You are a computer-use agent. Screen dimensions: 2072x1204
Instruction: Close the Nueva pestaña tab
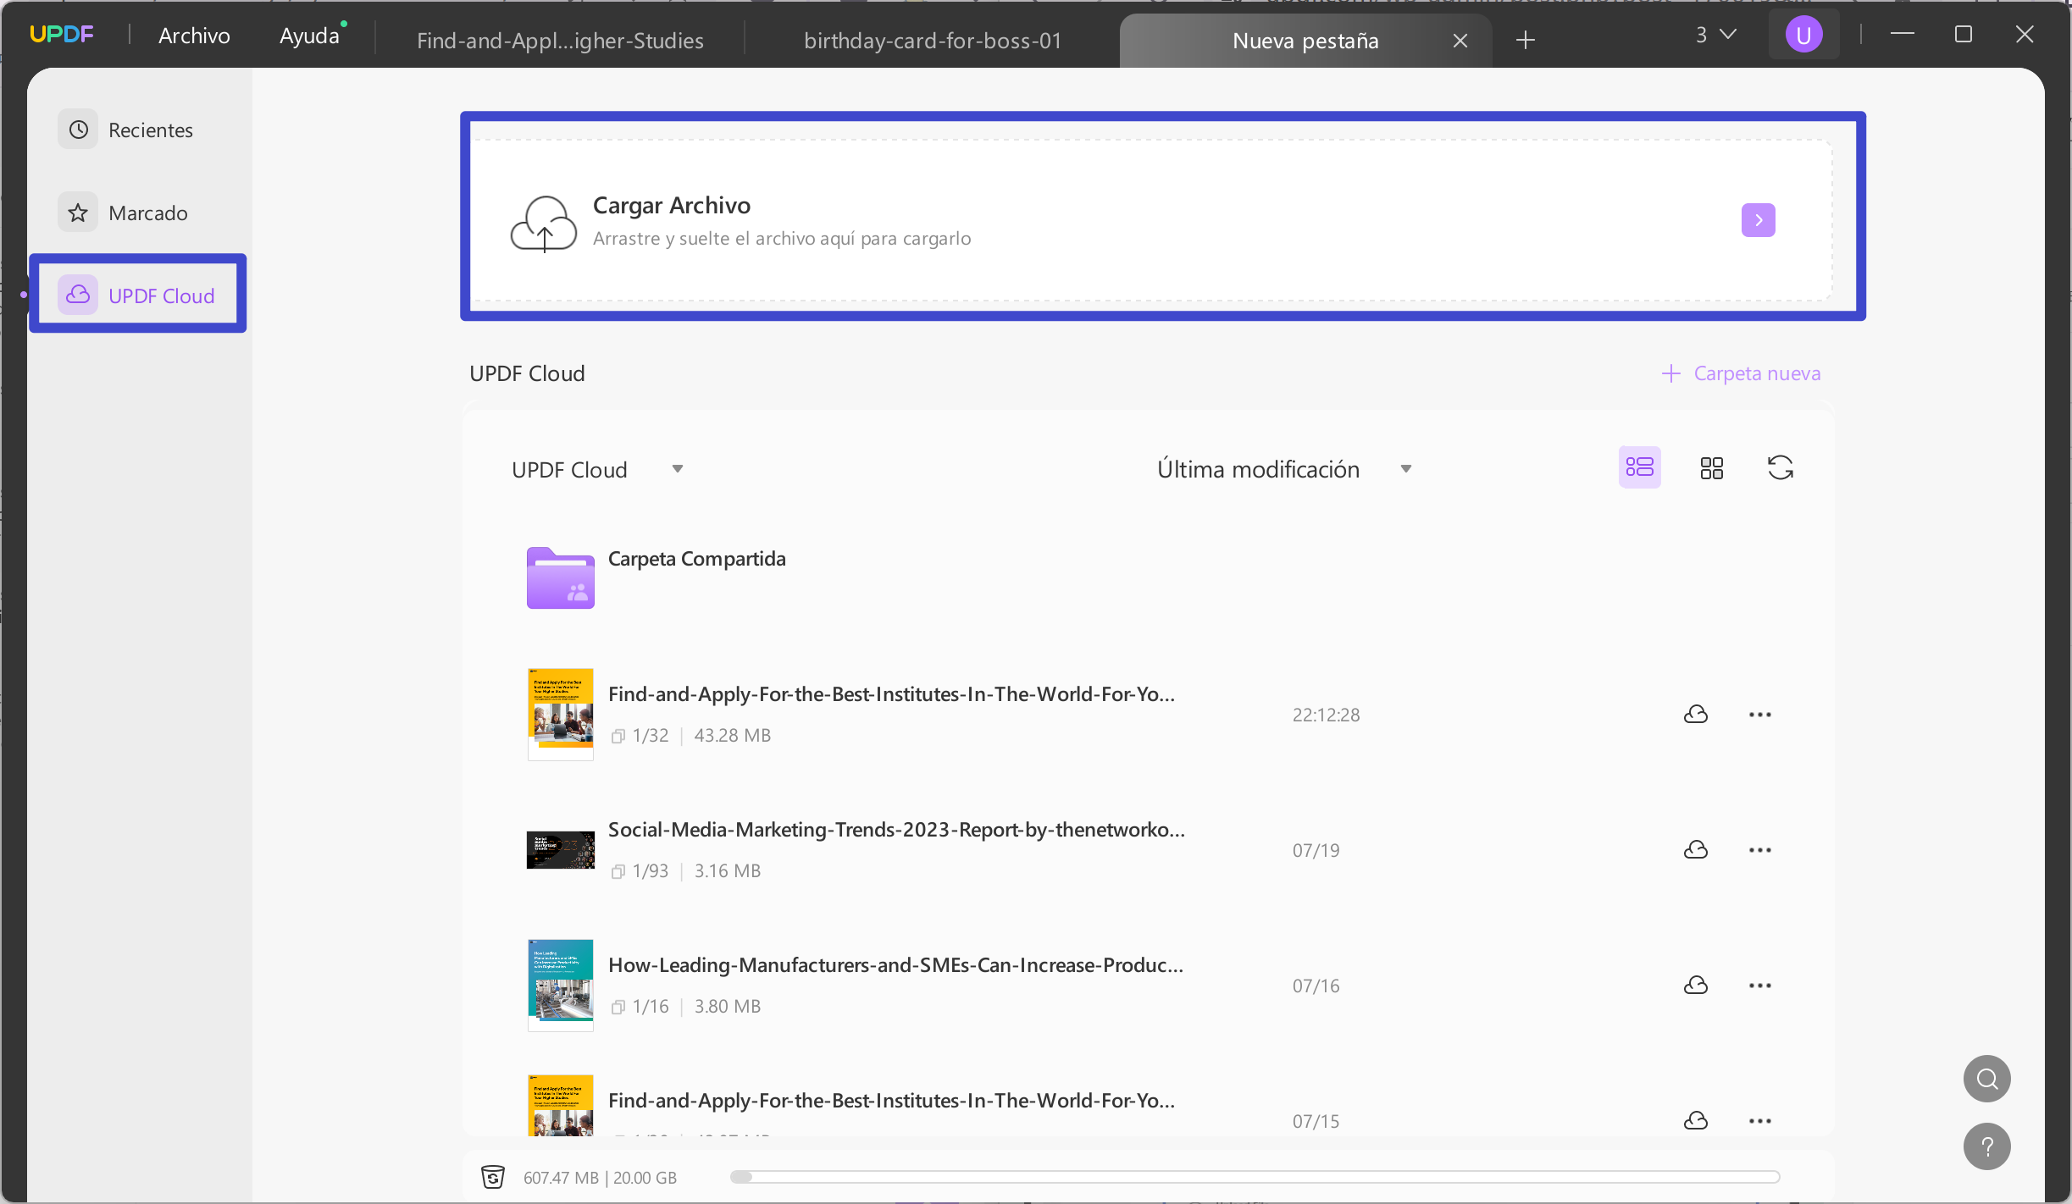click(x=1460, y=41)
